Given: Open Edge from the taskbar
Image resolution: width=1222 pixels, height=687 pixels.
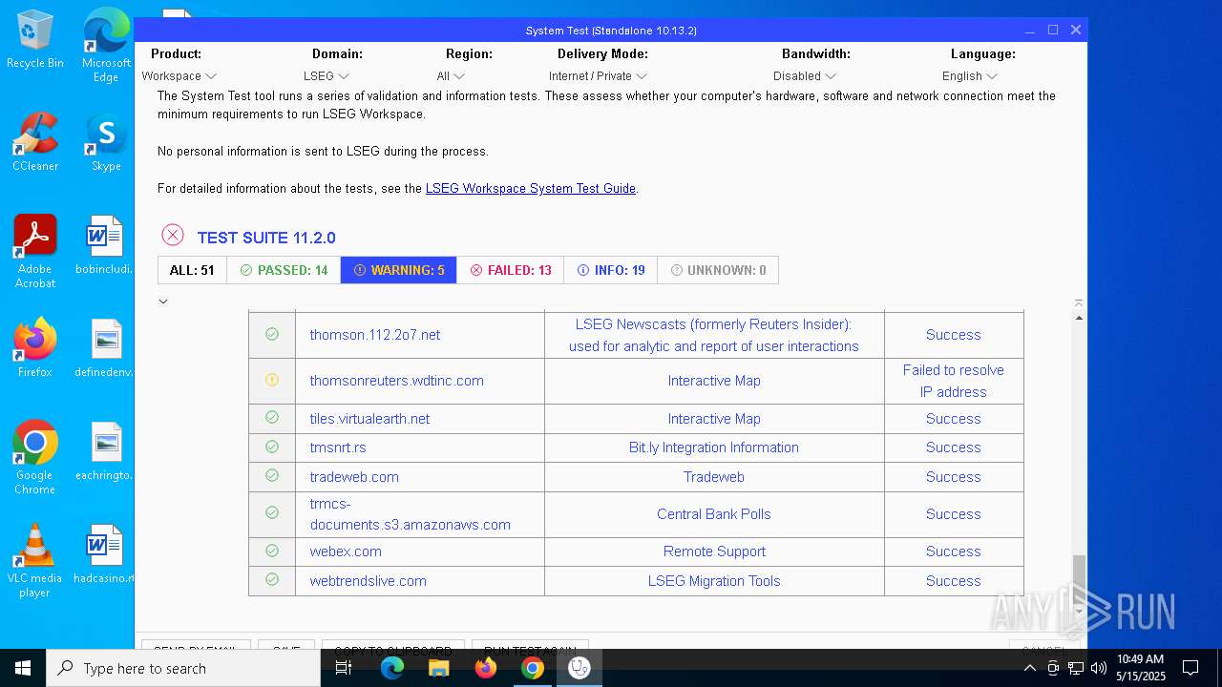Looking at the screenshot, I should pyautogui.click(x=392, y=668).
